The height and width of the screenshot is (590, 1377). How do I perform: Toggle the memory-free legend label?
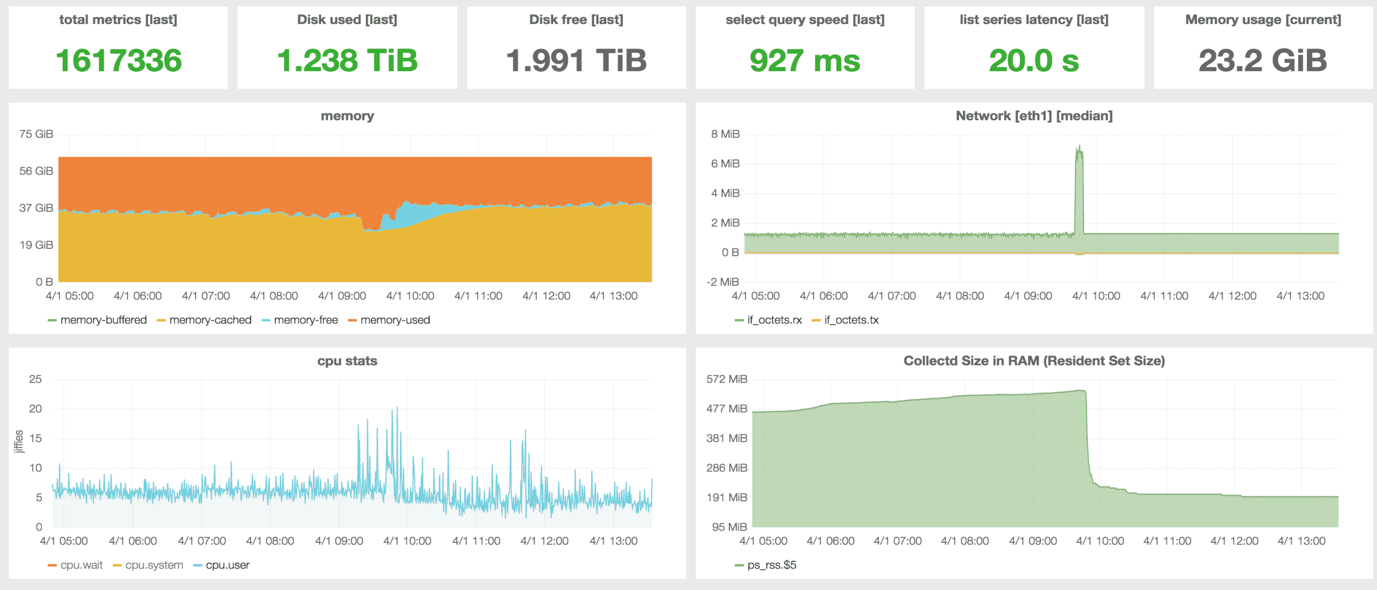pos(306,320)
